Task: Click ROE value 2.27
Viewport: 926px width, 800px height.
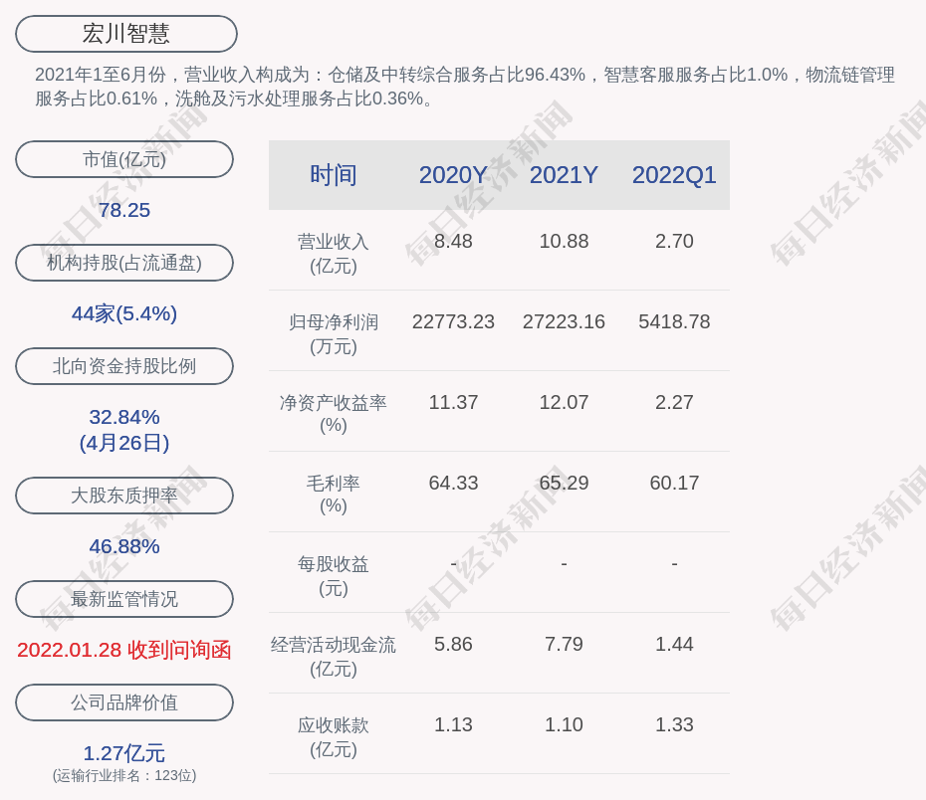Action: pos(674,402)
